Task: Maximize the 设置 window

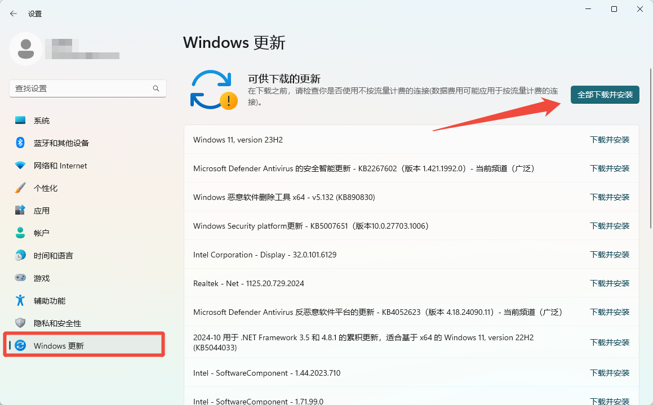Action: [x=614, y=9]
